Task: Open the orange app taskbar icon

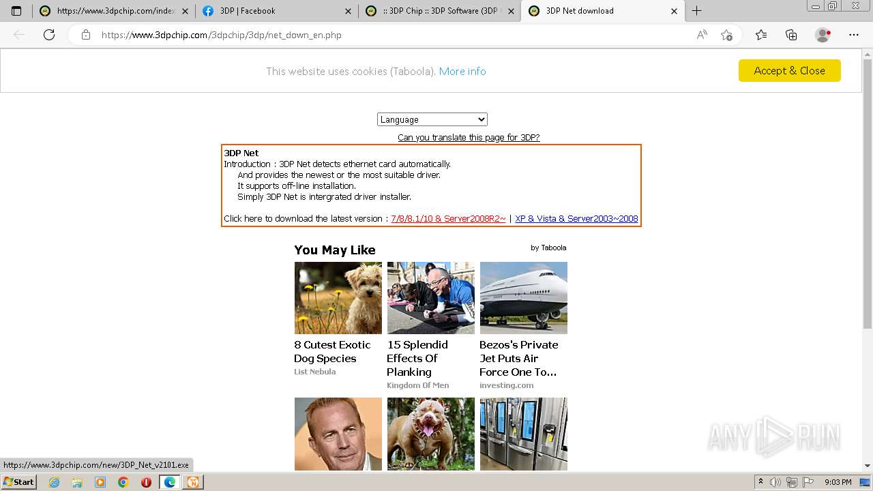Action: pyautogui.click(x=193, y=482)
